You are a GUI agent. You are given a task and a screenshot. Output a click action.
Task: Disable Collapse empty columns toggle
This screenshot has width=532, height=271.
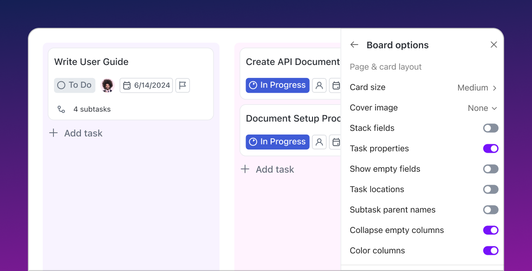491,230
